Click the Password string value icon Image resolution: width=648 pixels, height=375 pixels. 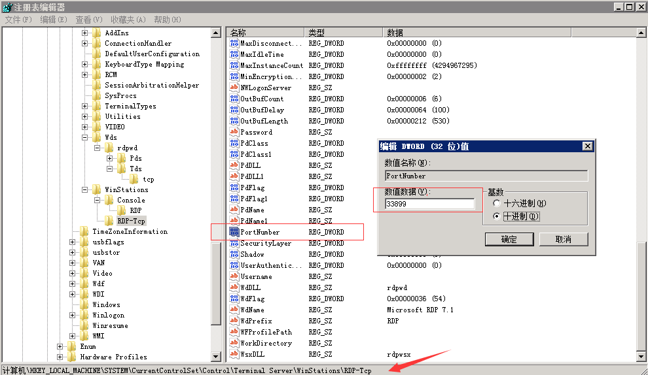tap(234, 132)
